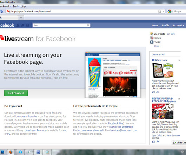Switch to Firefox in taskbar
Screen dimensions: 186x155
(x=11, y=152)
